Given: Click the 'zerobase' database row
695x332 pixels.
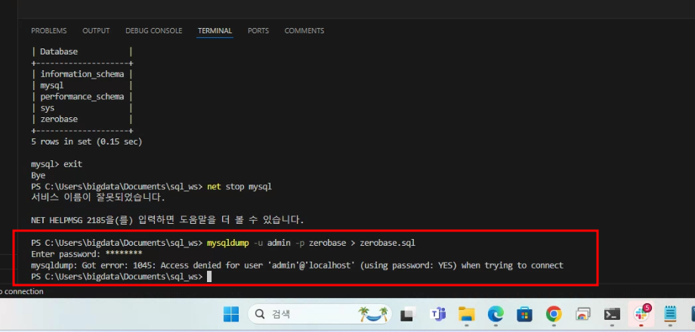Looking at the screenshot, I should [x=59, y=119].
